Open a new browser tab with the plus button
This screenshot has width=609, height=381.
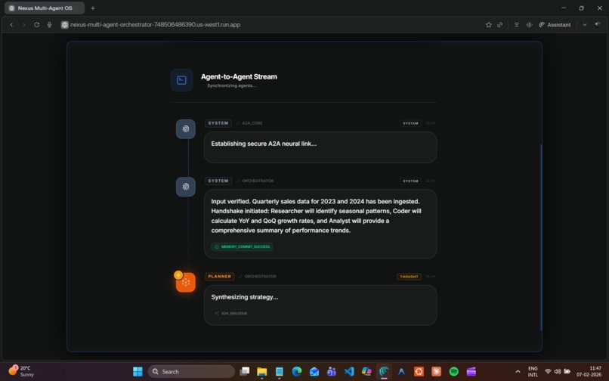point(93,8)
